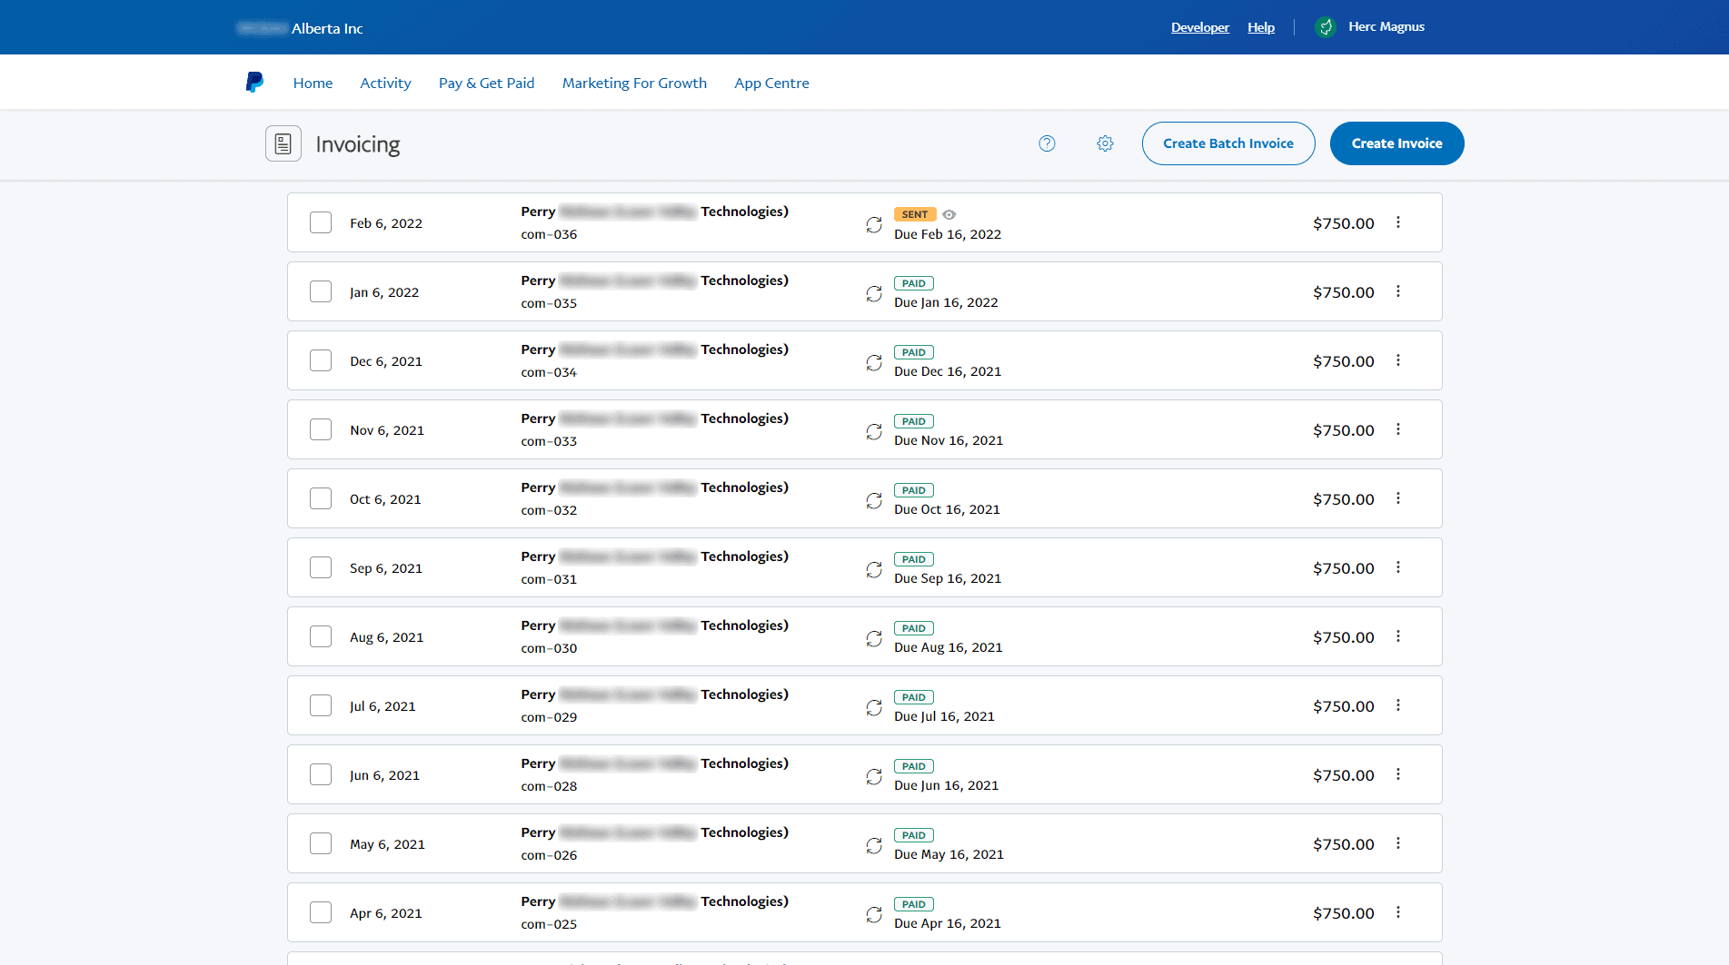Select checkbox for Sep 6, 2021 invoice
The height and width of the screenshot is (965, 1729).
(321, 567)
